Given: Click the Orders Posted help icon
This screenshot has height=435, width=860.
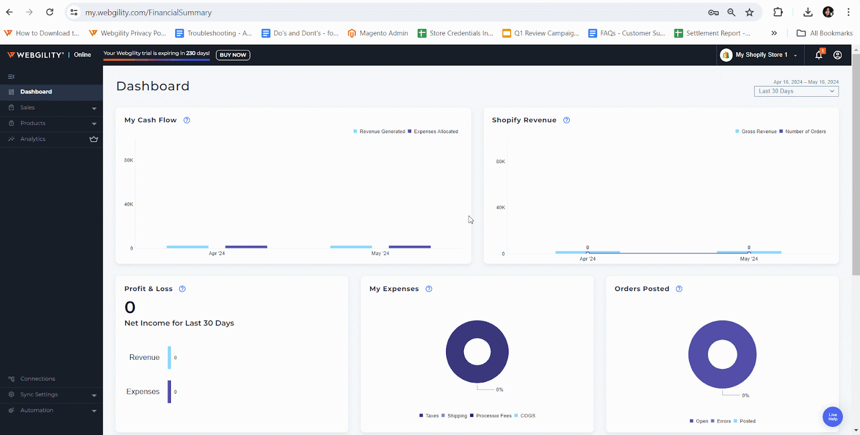Looking at the screenshot, I should [679, 289].
